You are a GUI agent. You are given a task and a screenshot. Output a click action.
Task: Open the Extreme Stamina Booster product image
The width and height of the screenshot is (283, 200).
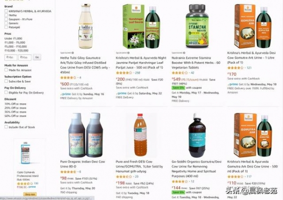pyautogui.click(x=197, y=26)
